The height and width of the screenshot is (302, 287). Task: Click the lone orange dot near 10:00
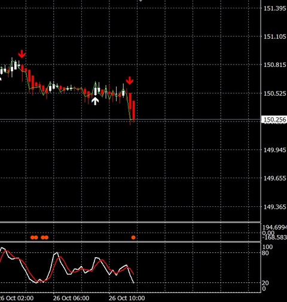(x=133, y=237)
